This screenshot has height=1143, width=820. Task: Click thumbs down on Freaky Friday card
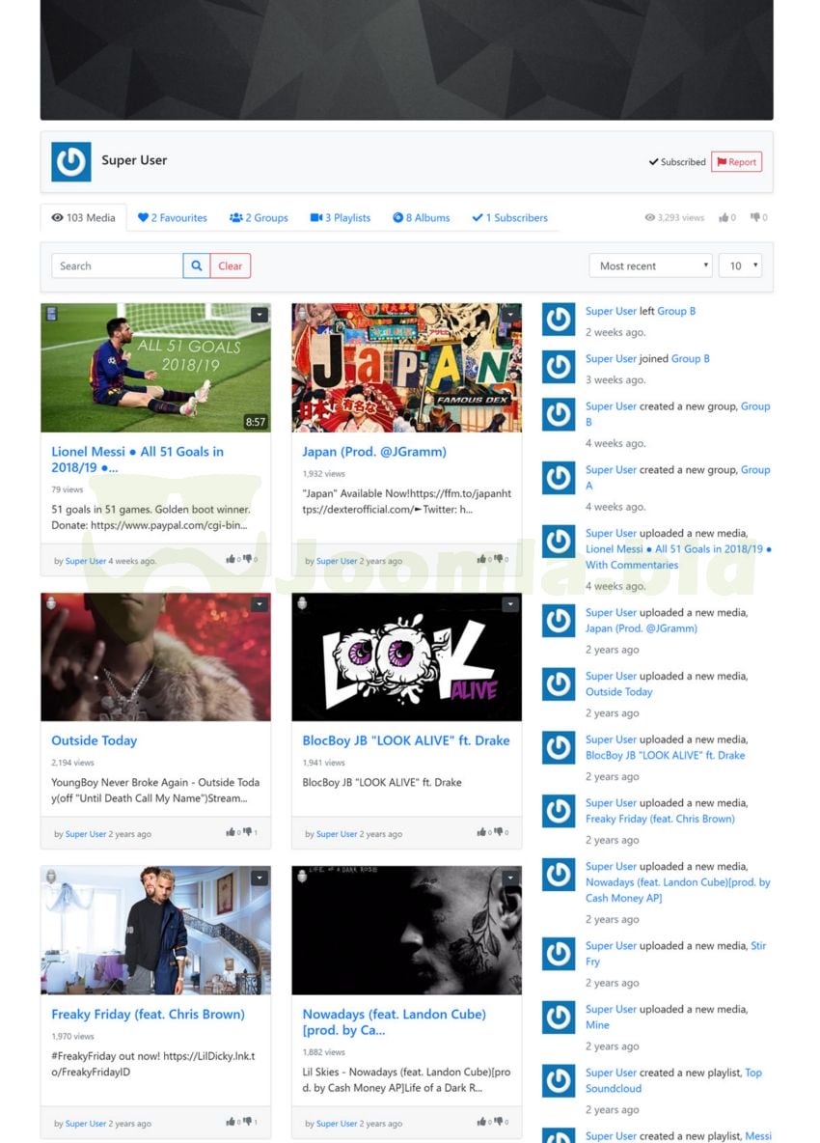coord(248,1122)
